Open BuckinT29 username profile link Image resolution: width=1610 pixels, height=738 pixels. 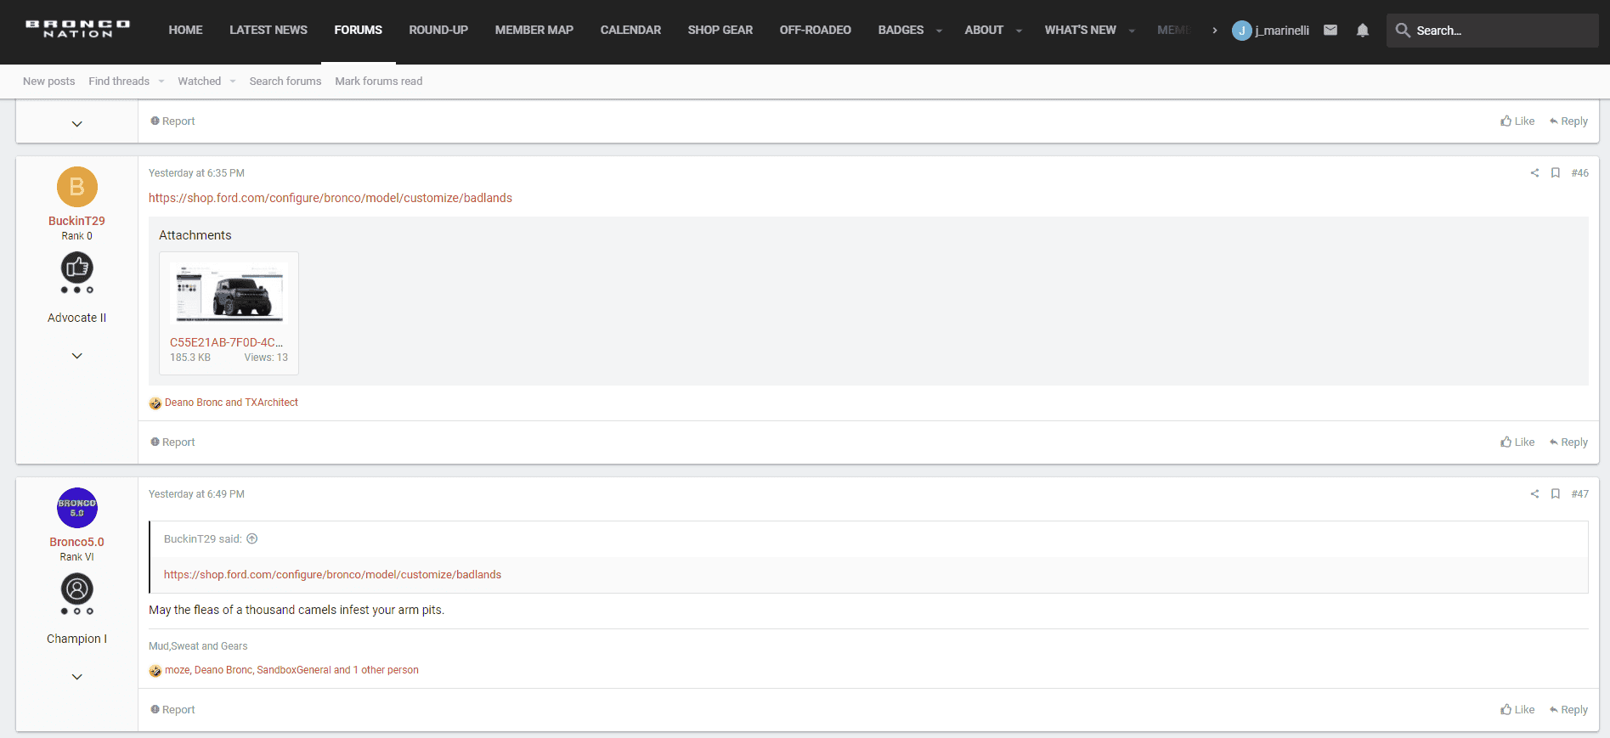coord(76,221)
